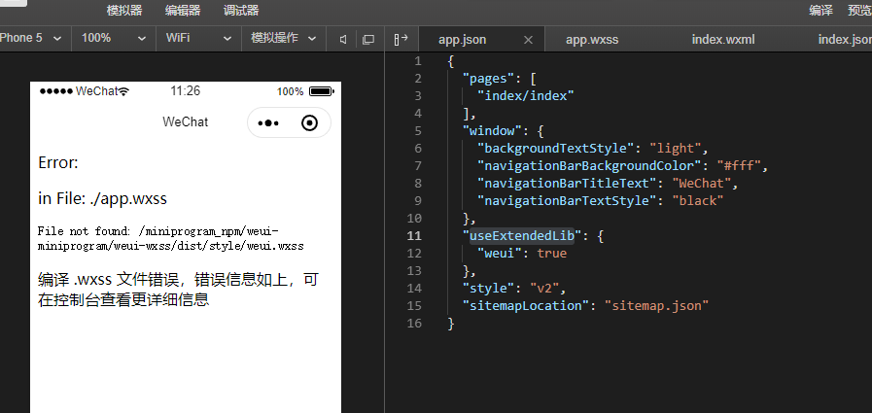Click the navigationBarTitleText key

[567, 183]
